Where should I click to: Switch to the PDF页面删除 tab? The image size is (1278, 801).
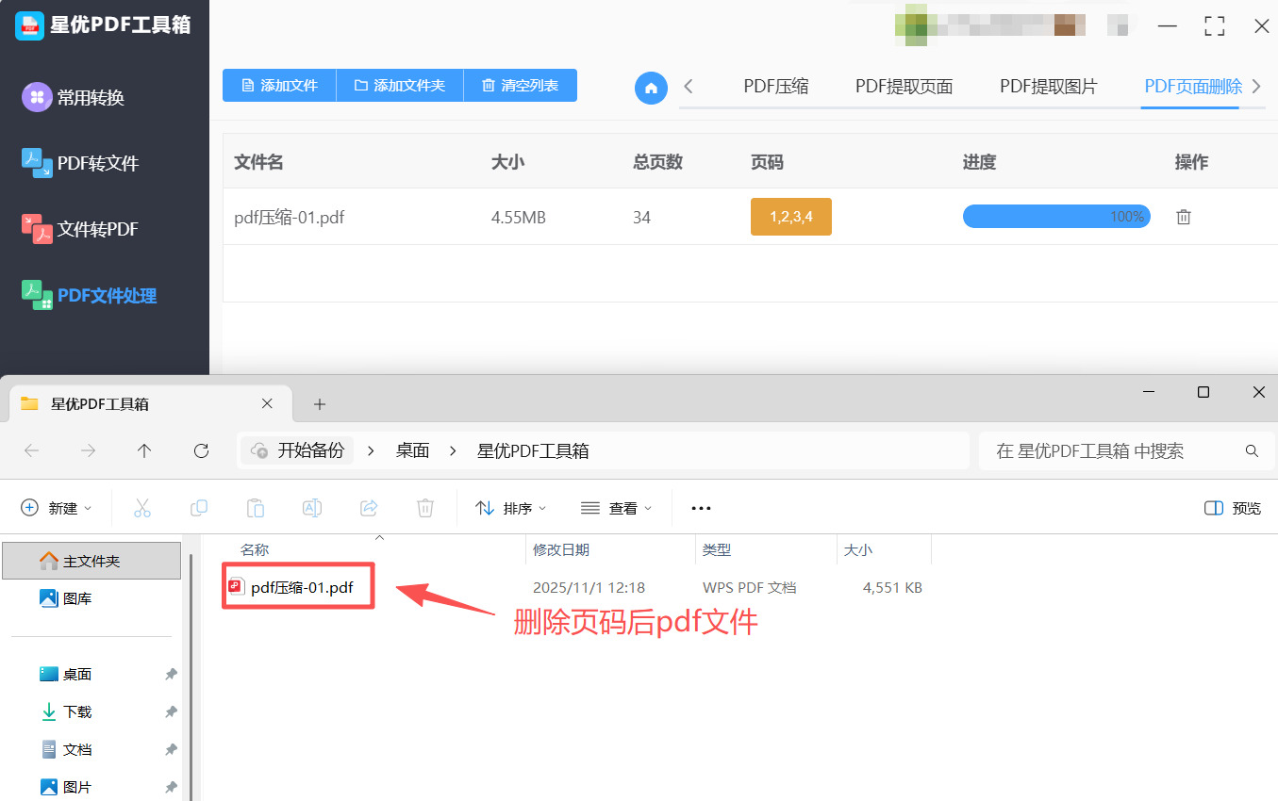click(1193, 87)
